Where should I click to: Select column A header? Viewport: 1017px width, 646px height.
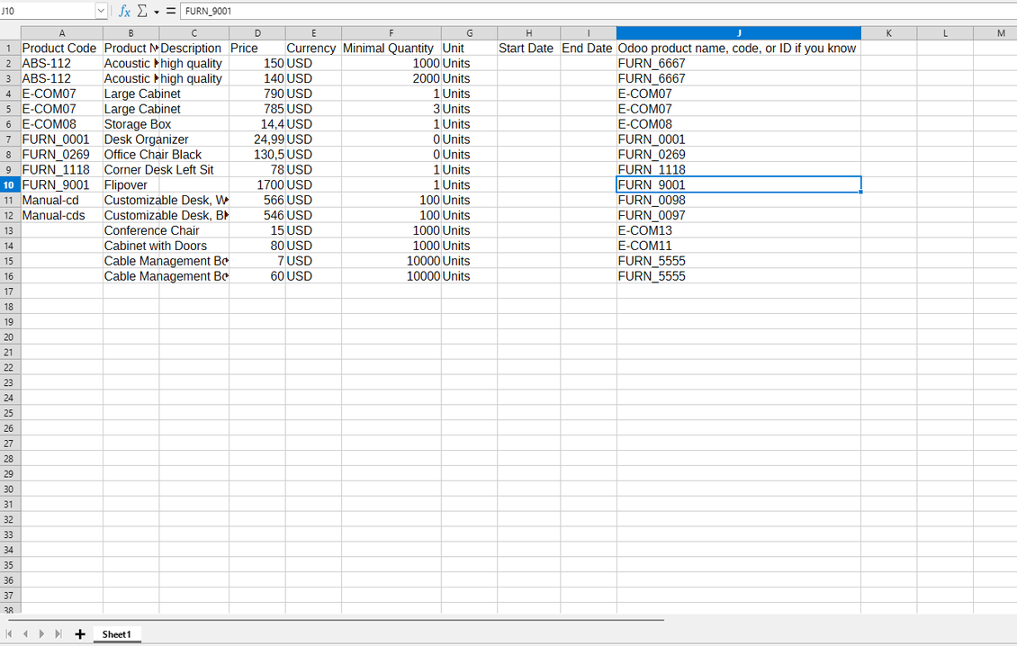(x=61, y=33)
